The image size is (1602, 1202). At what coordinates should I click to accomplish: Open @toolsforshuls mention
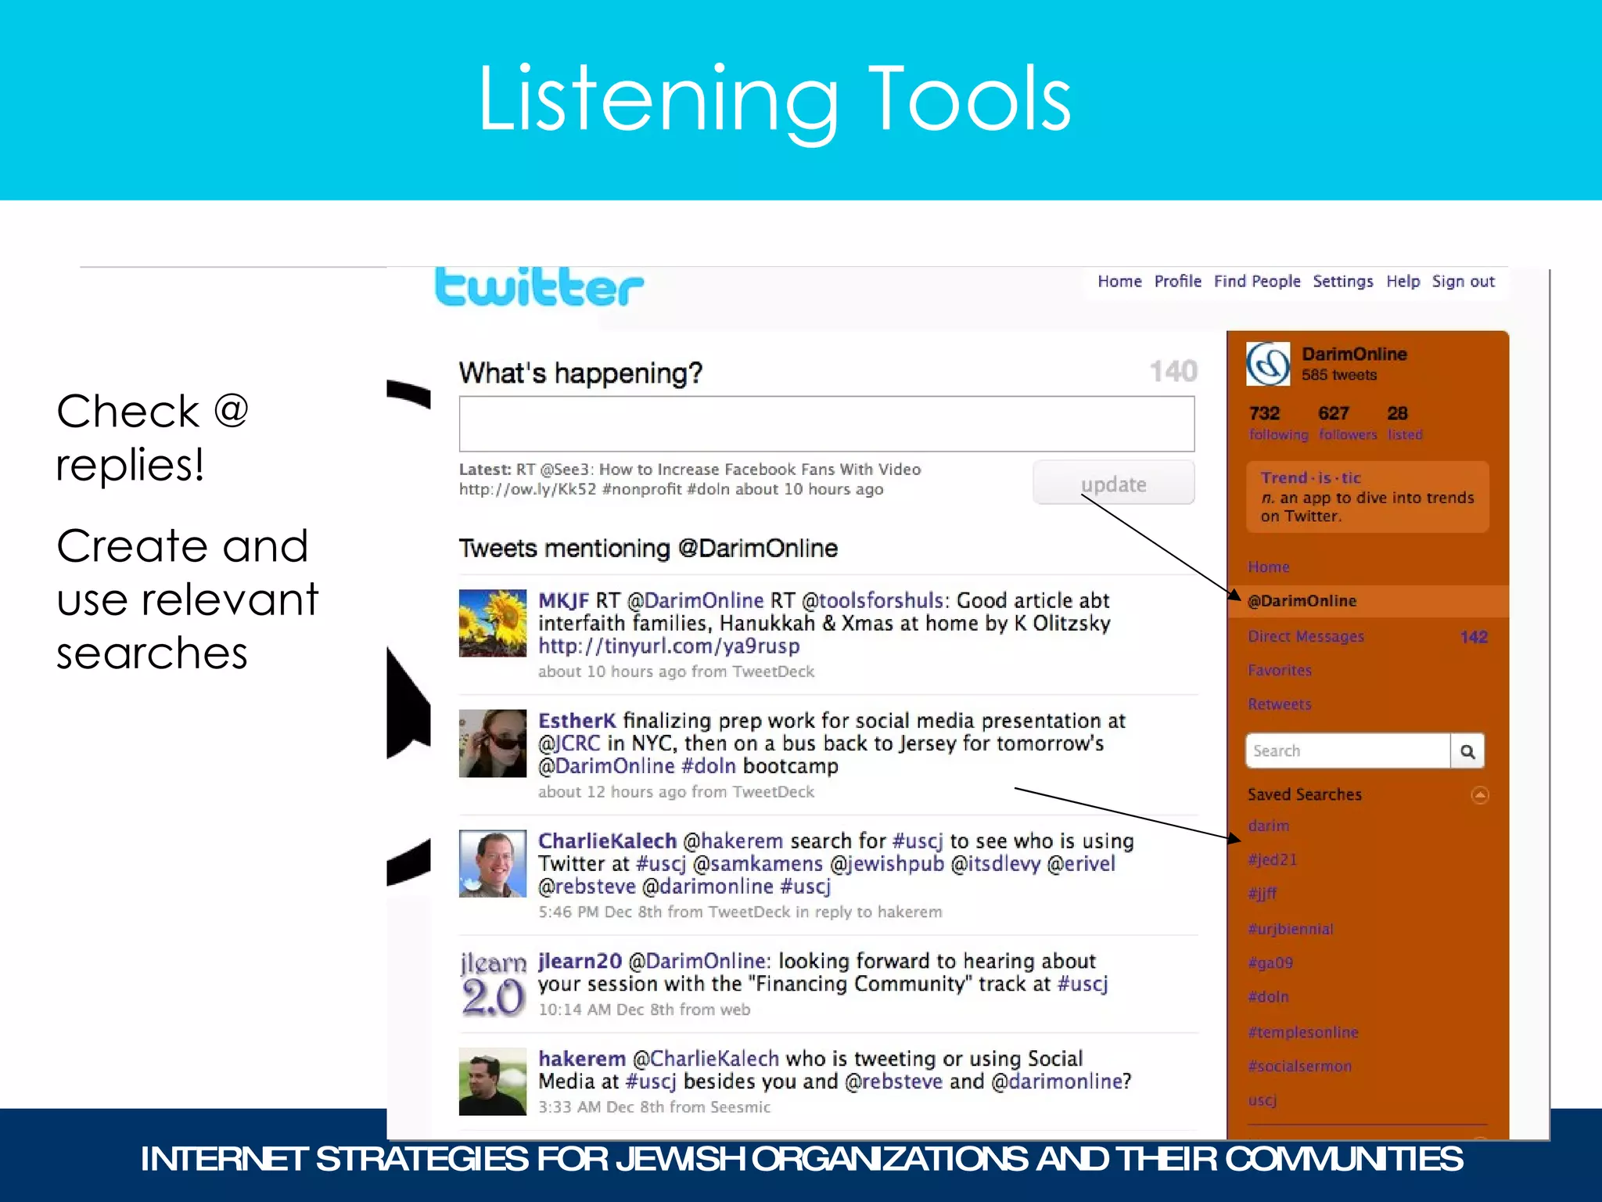click(x=873, y=600)
